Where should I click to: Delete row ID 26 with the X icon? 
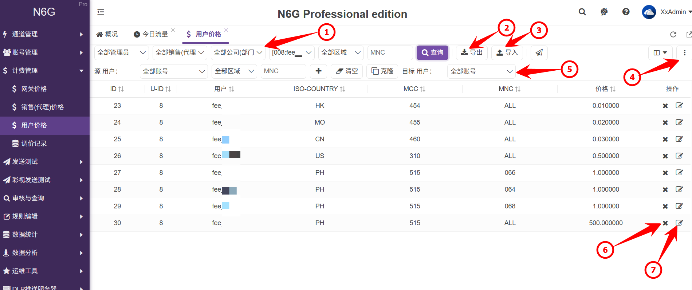pos(665,156)
